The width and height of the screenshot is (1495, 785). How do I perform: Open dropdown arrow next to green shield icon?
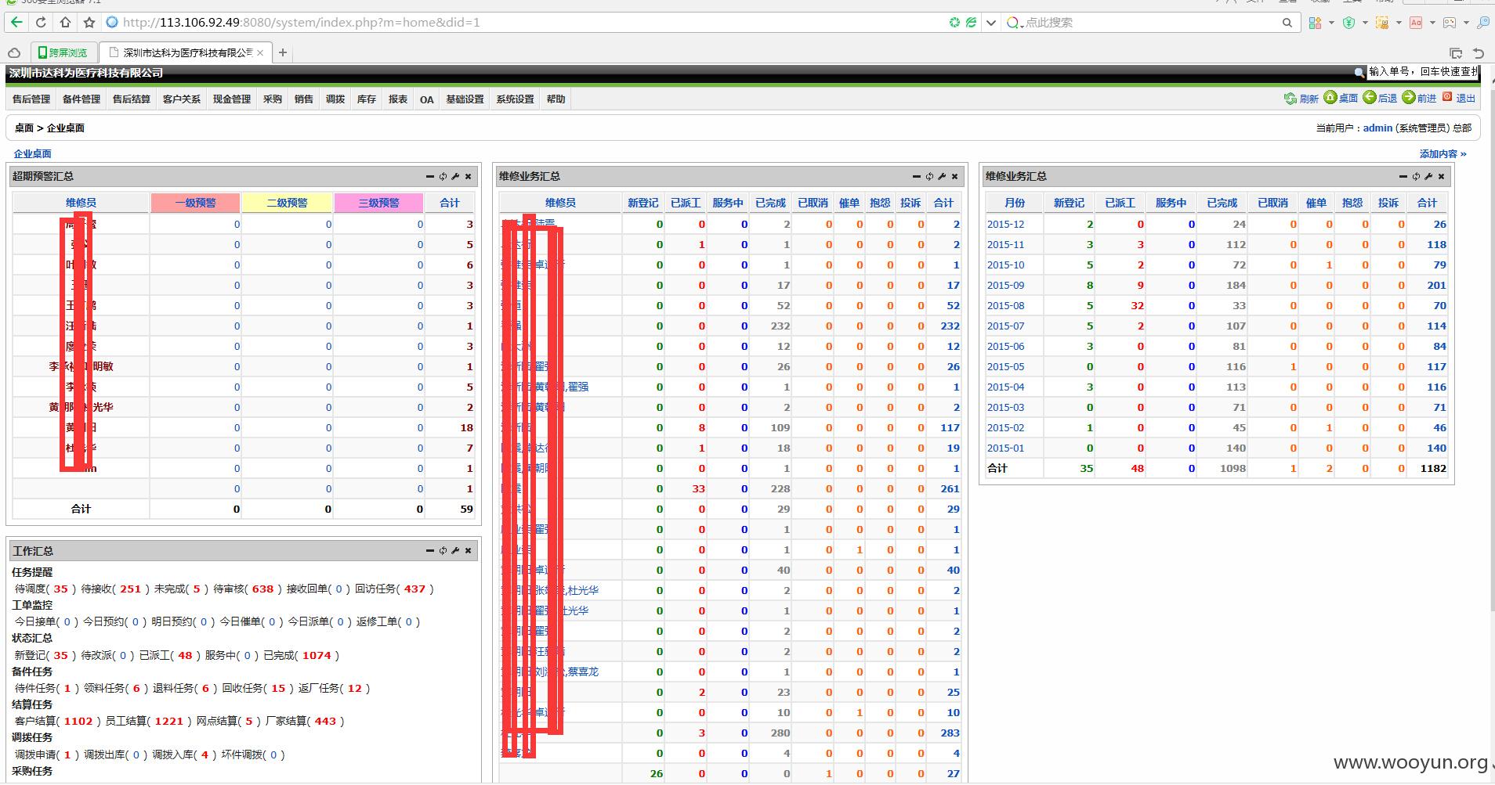coord(1365,23)
